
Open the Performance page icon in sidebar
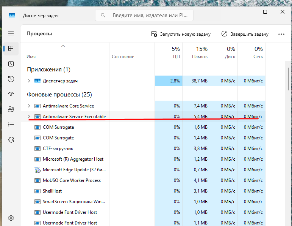pos(11,64)
